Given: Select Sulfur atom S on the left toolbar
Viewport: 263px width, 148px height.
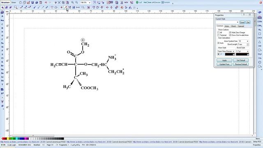Looking at the screenshot, I should pos(2,54).
